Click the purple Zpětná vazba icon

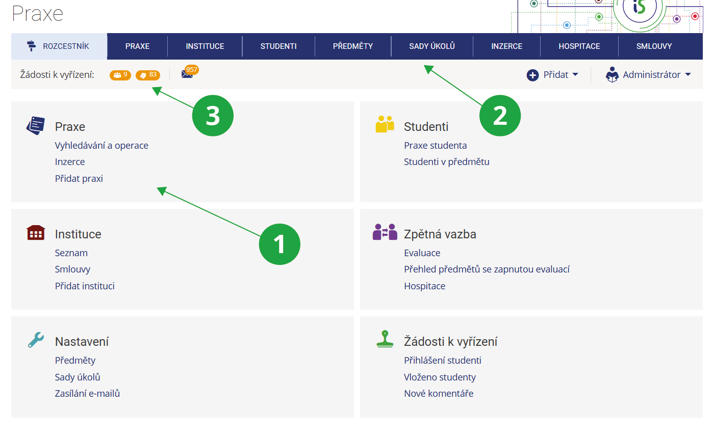[385, 232]
